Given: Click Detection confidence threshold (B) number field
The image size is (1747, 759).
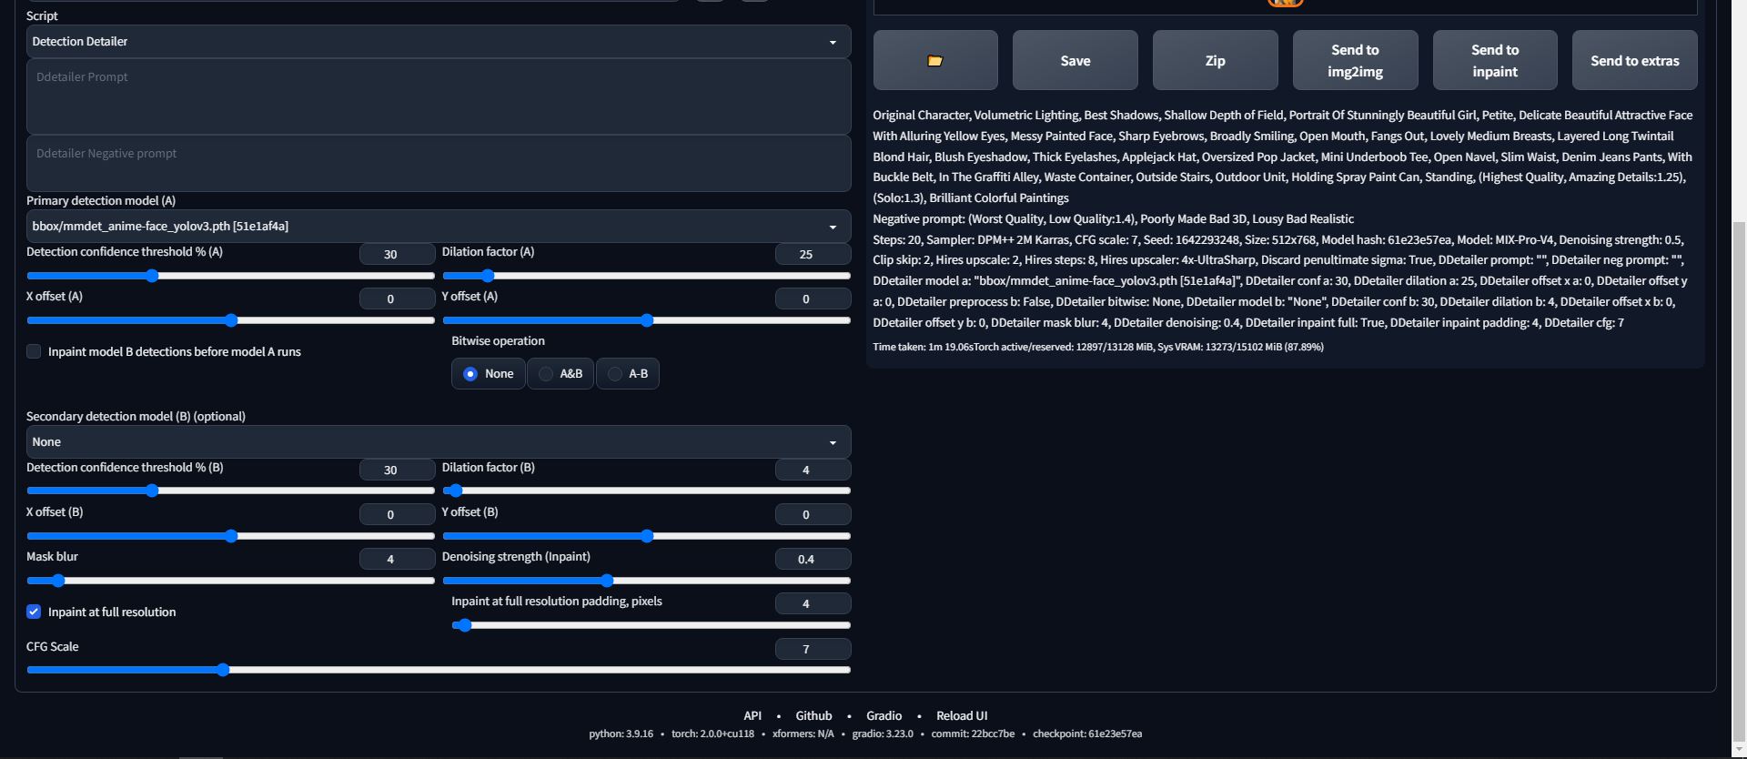Looking at the screenshot, I should 397,470.
